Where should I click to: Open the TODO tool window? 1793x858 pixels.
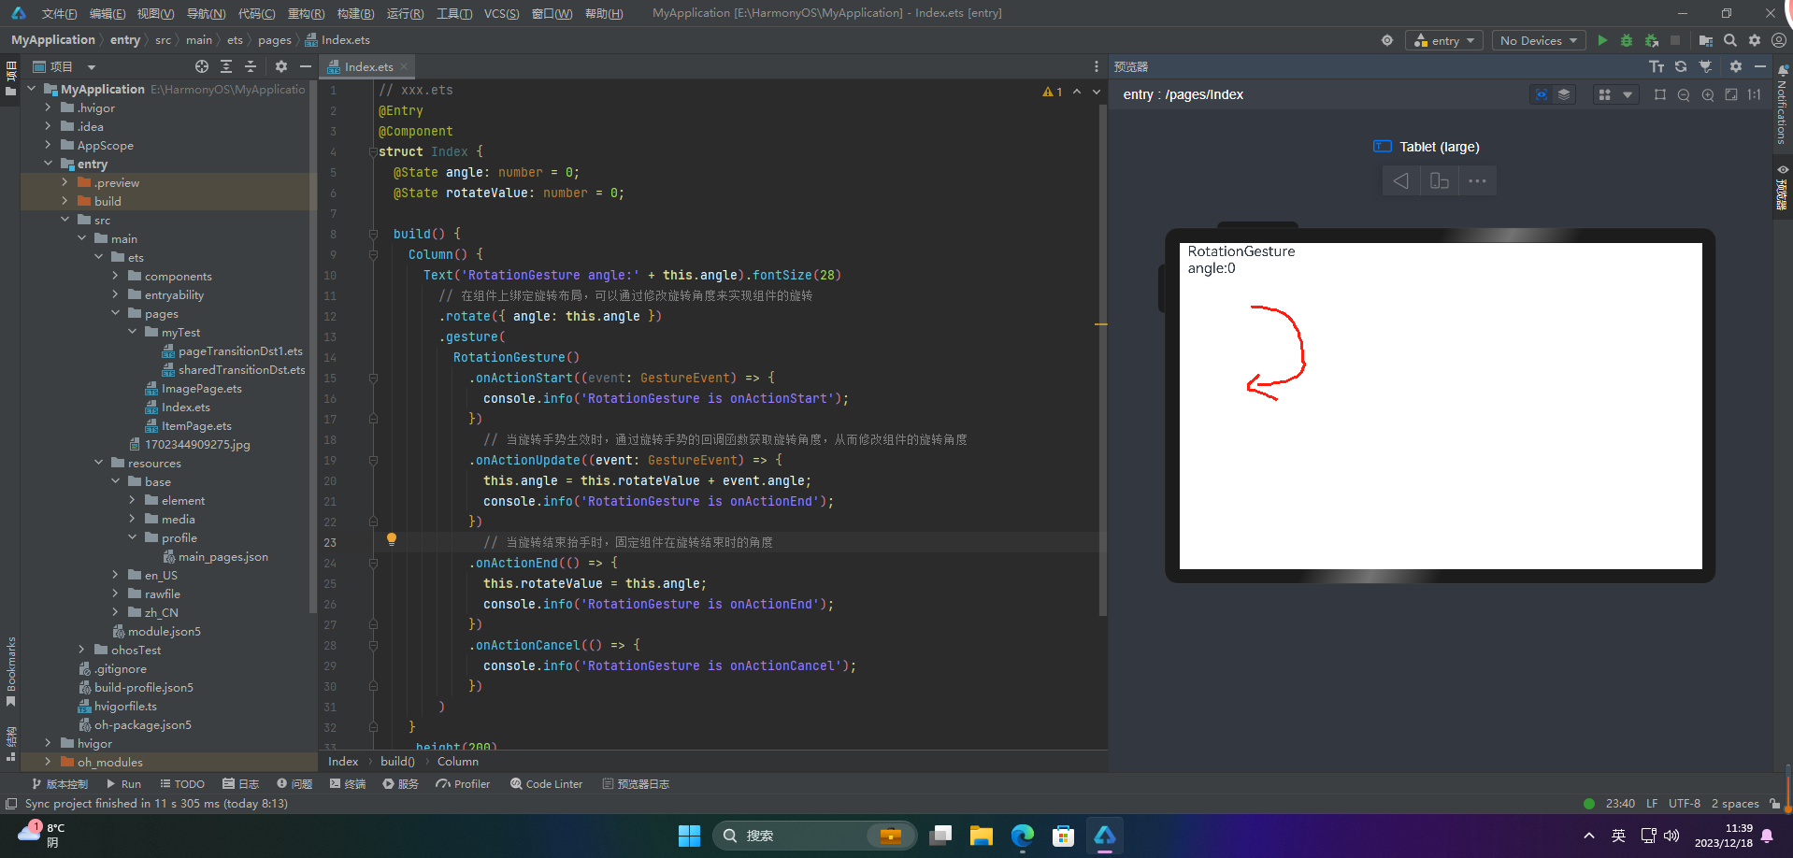point(182,784)
